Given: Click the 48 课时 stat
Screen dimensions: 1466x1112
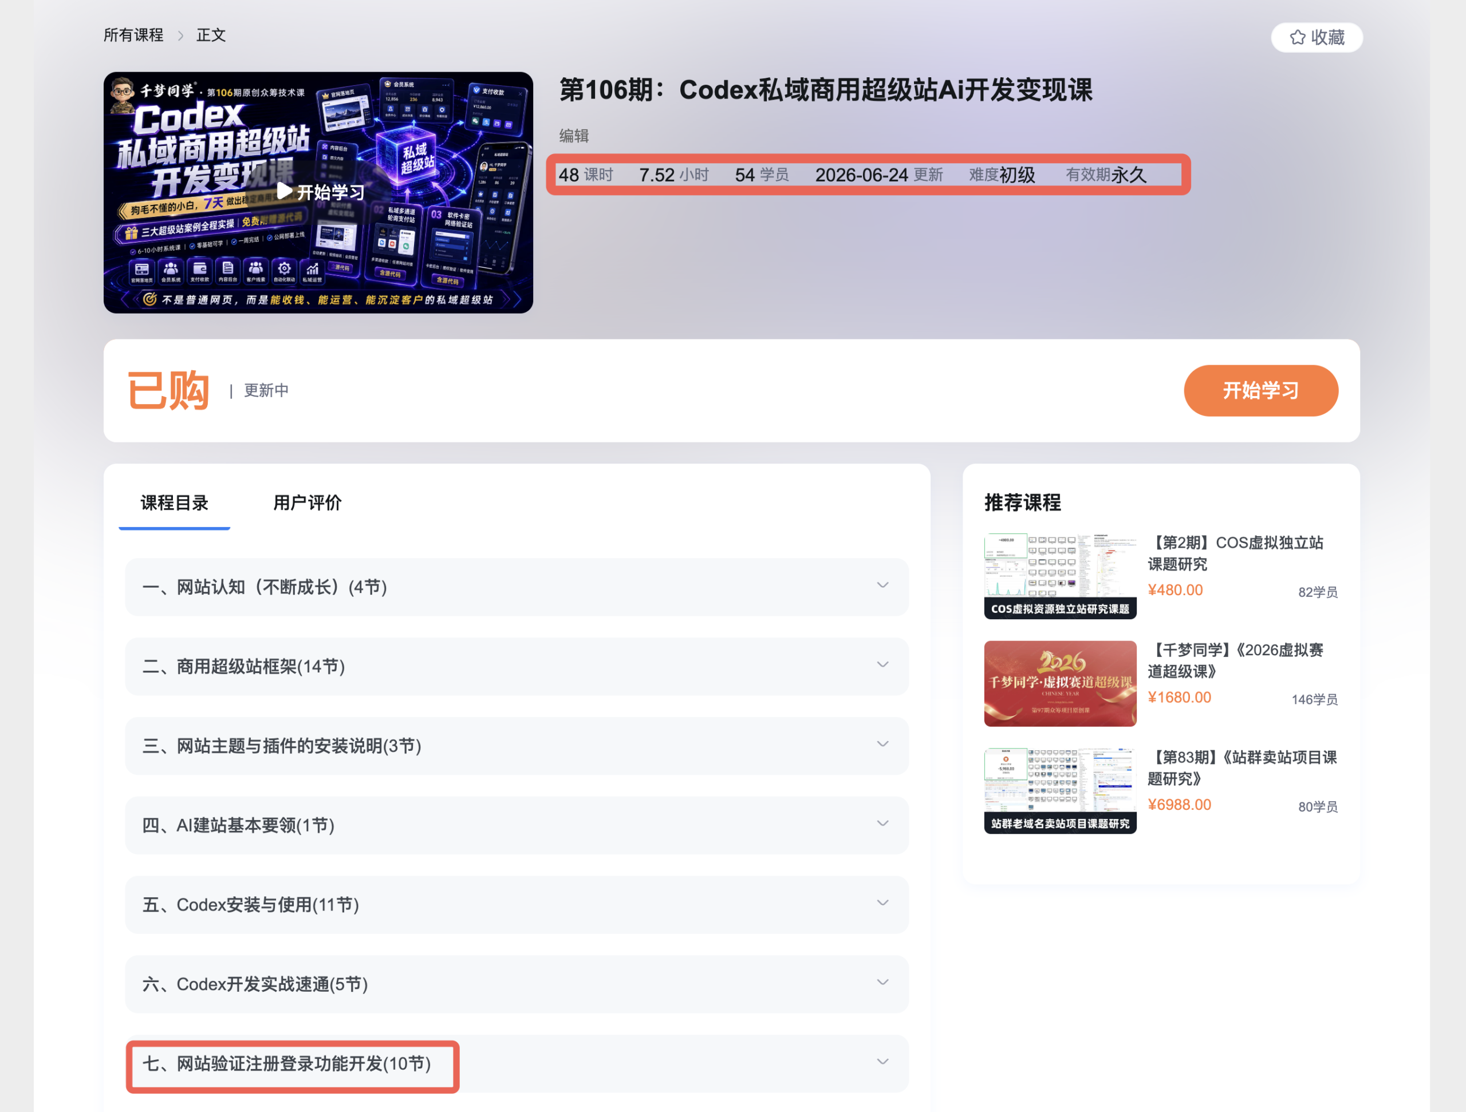Looking at the screenshot, I should click(x=586, y=175).
